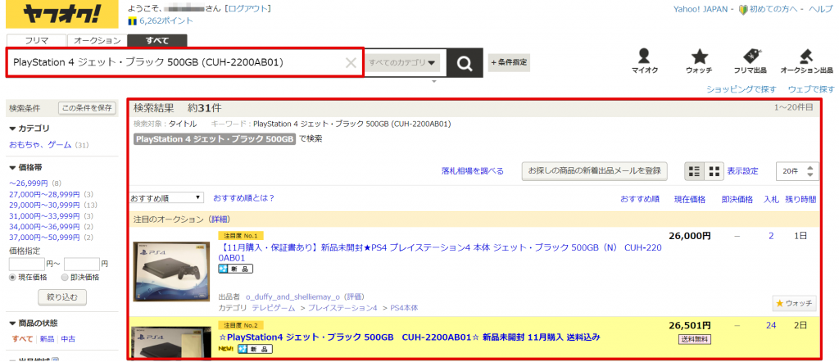This screenshot has width=839, height=362.
Task: Click 送料無料 badge on 26,501円 listing
Action: (x=695, y=339)
